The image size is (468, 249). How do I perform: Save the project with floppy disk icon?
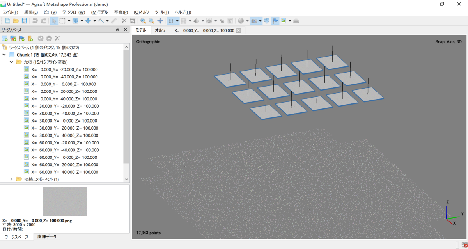point(24,21)
